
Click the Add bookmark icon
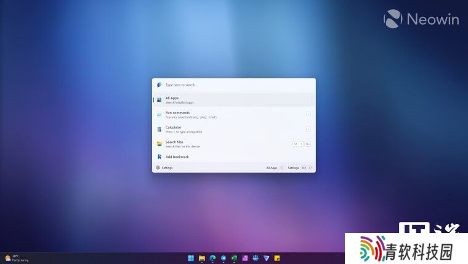pyautogui.click(x=159, y=157)
